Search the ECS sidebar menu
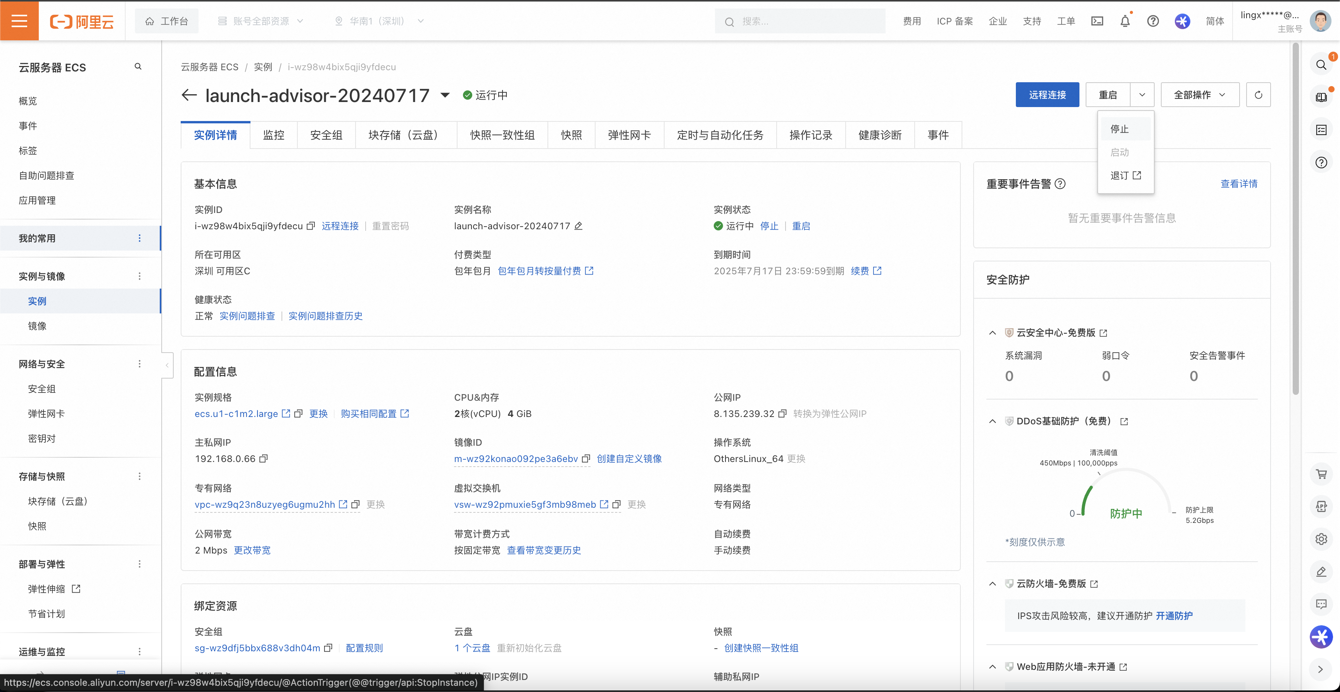Screen dimensions: 1340x692 (x=138, y=67)
